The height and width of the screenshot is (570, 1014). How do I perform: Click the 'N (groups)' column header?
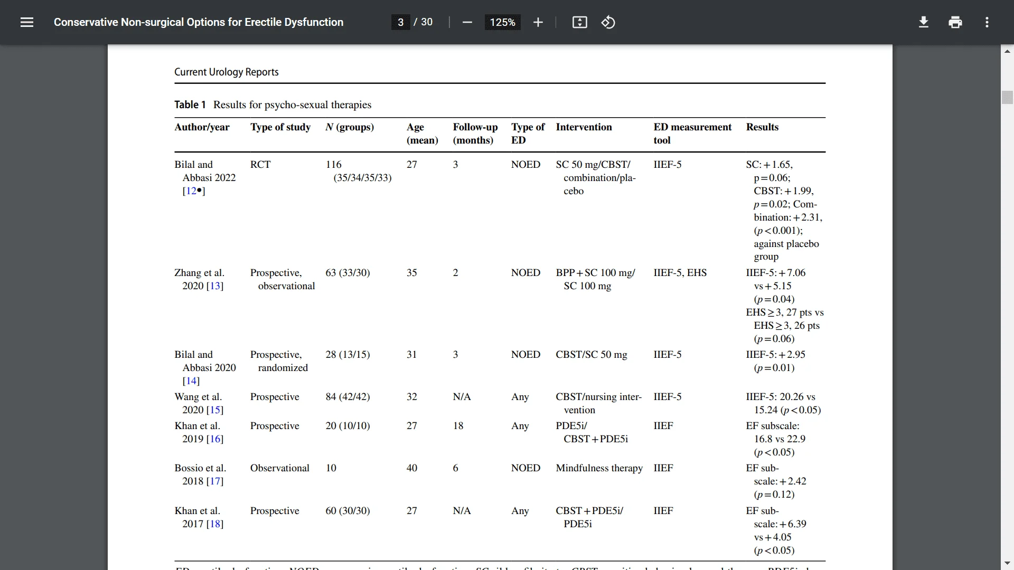click(350, 127)
